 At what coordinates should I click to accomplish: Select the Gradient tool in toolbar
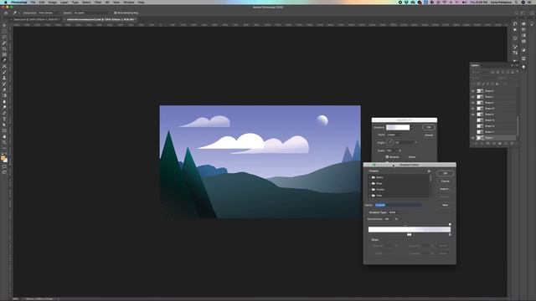(4, 95)
